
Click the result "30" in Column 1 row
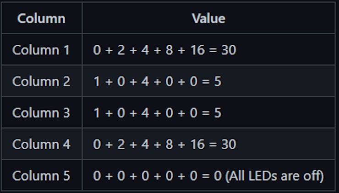coord(229,50)
